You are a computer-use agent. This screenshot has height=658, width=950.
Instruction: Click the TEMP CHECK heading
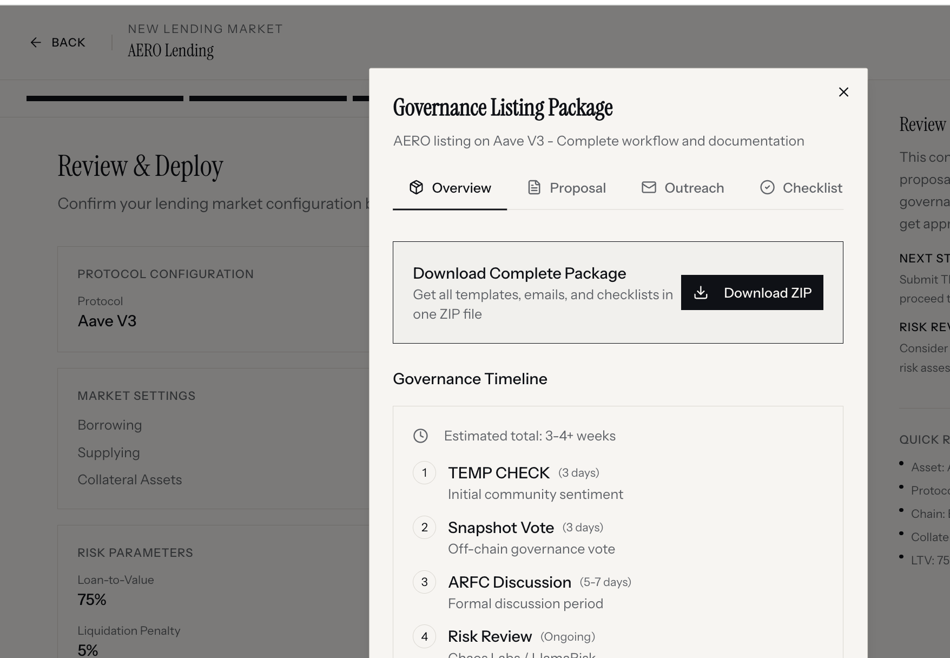pos(499,473)
